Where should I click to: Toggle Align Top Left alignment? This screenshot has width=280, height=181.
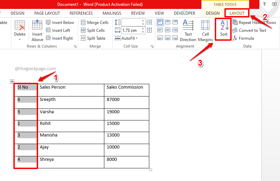[x=160, y=23]
